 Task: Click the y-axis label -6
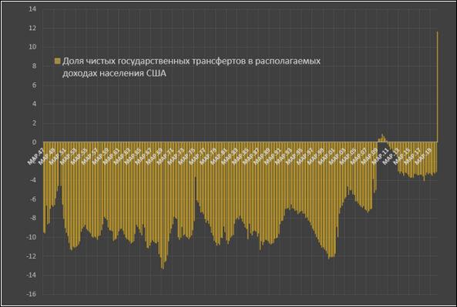coord(33,199)
